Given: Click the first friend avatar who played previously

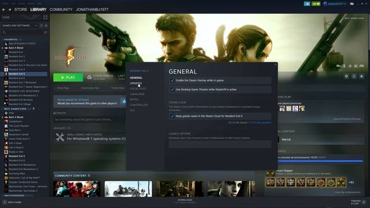Looking at the screenshot, I should 282,109.
